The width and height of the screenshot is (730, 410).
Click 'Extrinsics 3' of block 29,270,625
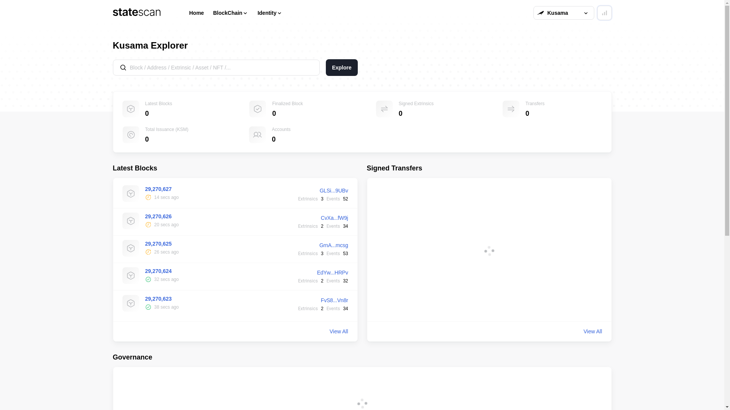(311, 254)
